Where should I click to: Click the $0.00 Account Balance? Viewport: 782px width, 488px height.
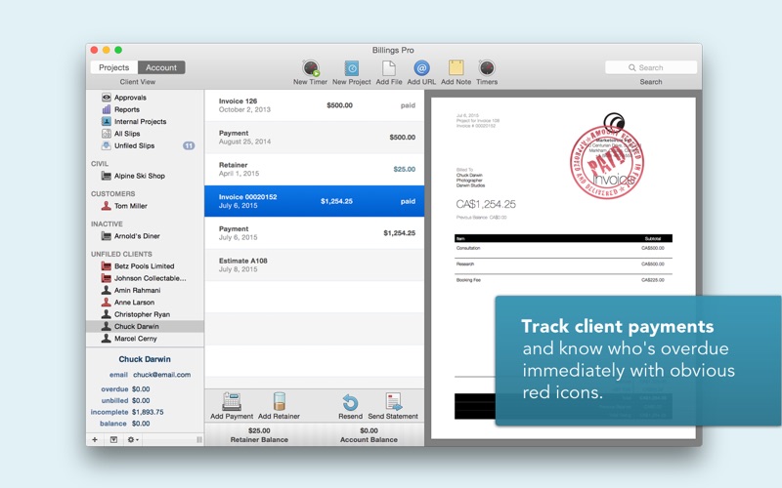click(x=369, y=430)
